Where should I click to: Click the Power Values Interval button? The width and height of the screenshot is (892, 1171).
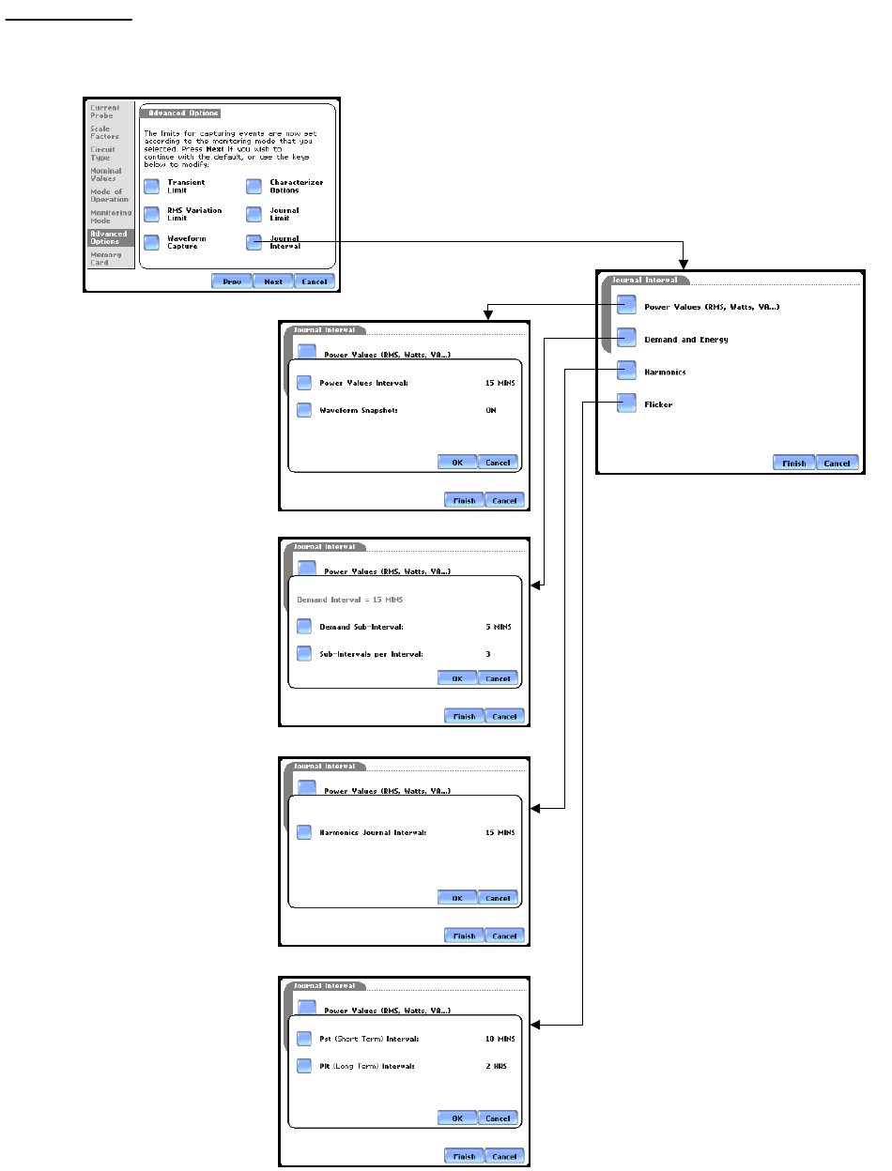pyautogui.click(x=303, y=383)
